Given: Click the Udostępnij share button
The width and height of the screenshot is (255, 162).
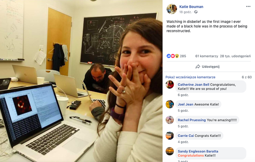Looking at the screenshot, I should (208, 67).
